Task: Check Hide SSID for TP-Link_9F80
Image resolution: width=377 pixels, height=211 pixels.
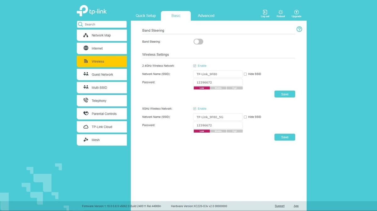Action: (245, 74)
